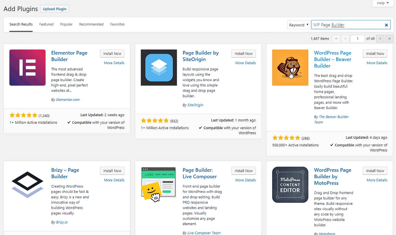Click "Last Updated: 4 days ago" text

[366, 138]
